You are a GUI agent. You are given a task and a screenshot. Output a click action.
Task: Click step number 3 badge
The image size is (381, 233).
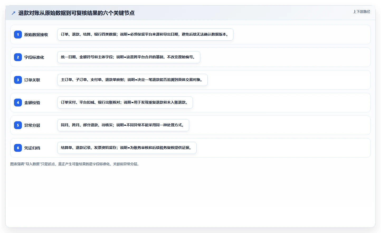pos(18,80)
